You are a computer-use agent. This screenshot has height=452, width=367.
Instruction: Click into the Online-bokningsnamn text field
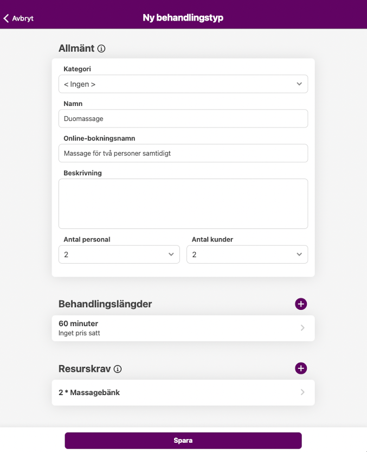pyautogui.click(x=183, y=153)
